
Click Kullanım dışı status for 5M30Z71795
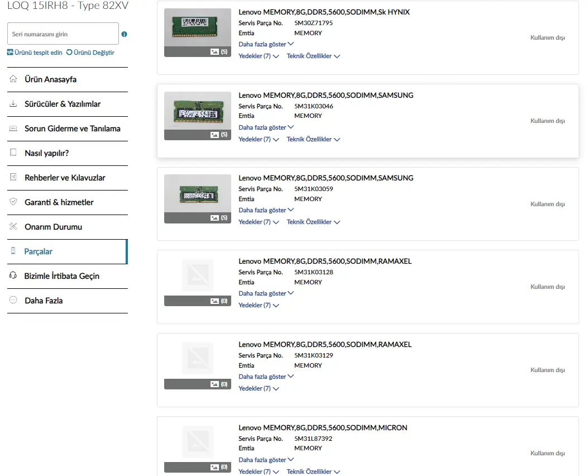547,37
